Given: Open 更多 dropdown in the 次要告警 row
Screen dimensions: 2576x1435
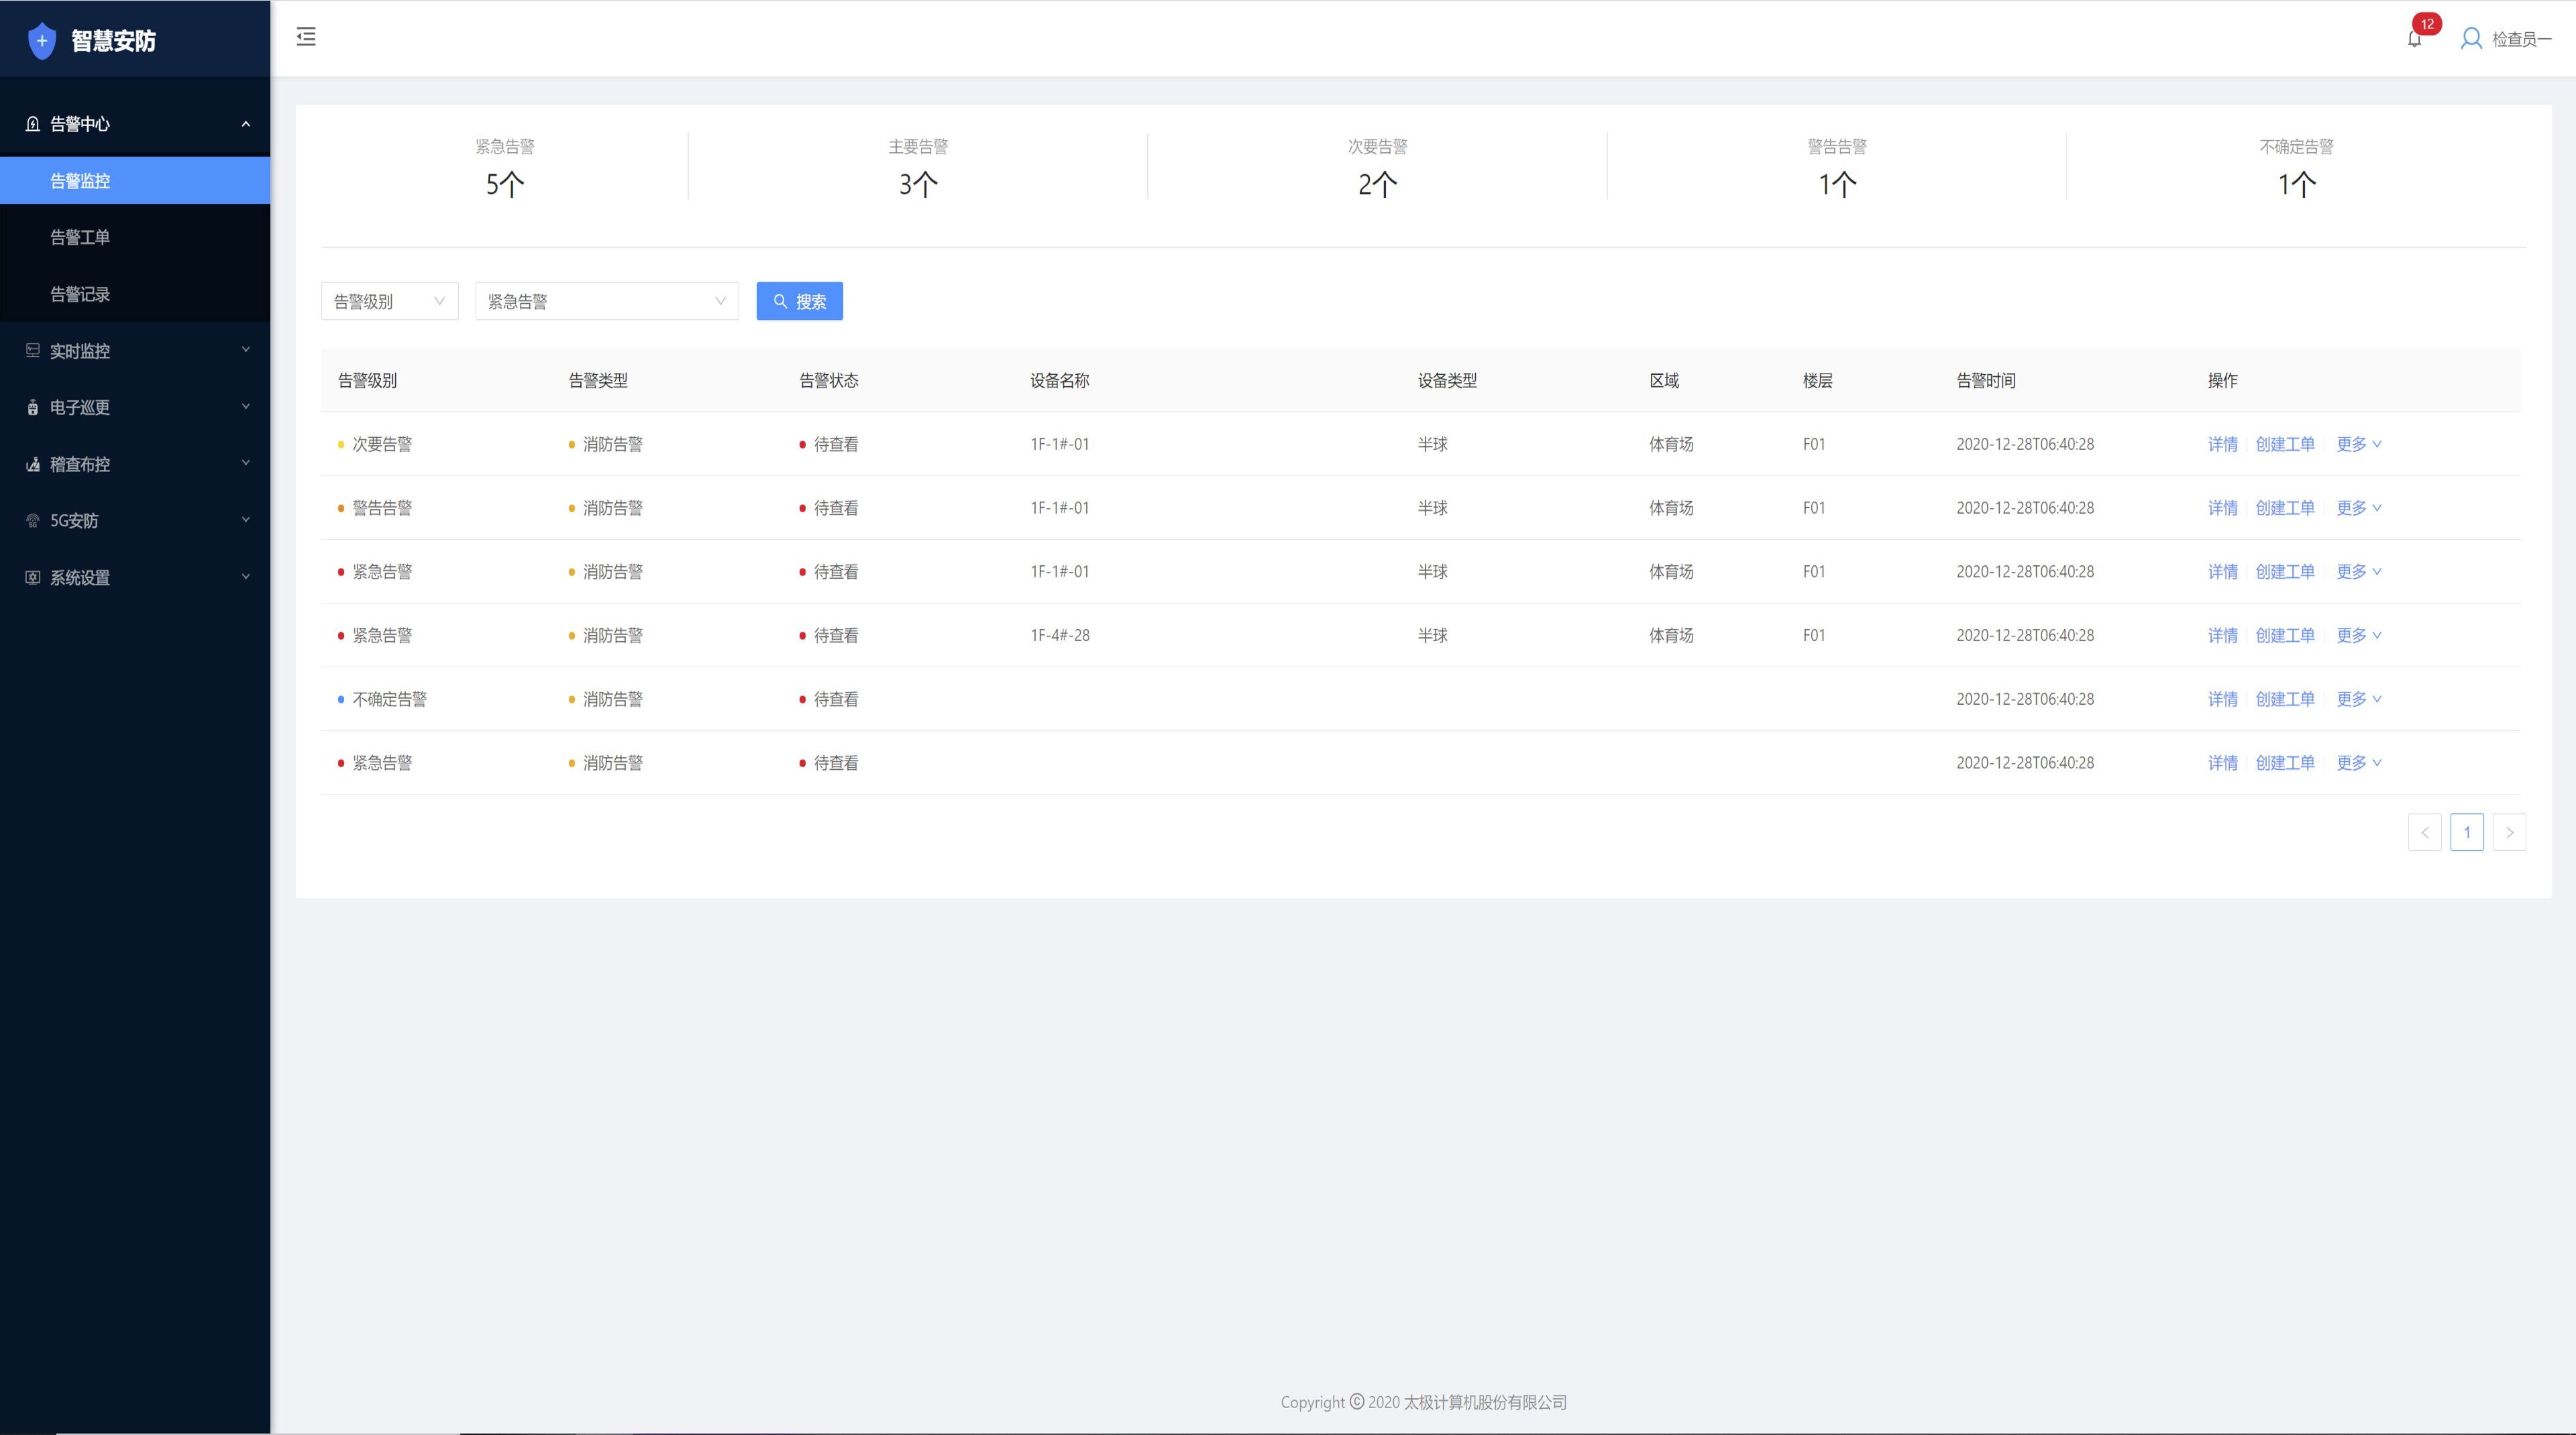Looking at the screenshot, I should 2359,445.
